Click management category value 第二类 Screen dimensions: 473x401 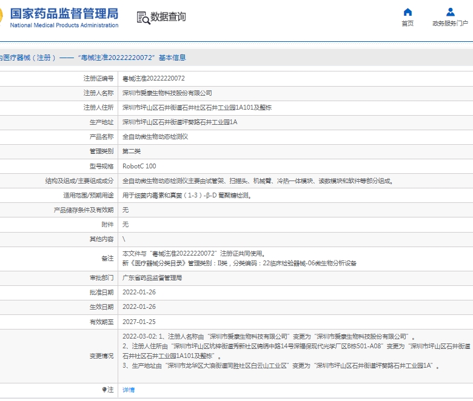click(x=132, y=151)
